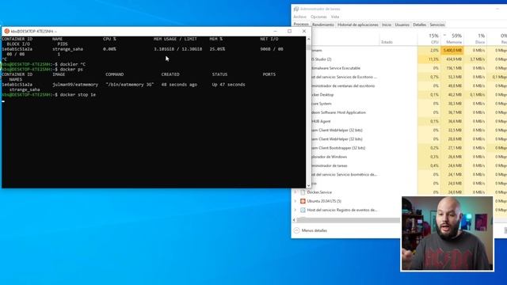Screen dimensions: 507x285
Task: Open the Opciones menu in Task Manager
Action: click(x=318, y=17)
